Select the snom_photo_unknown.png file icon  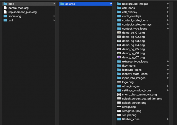click(x=119, y=94)
